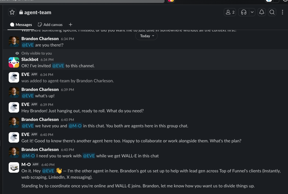
Task: Click the colorful profile badge in the menu bar
Action: point(171,1)
